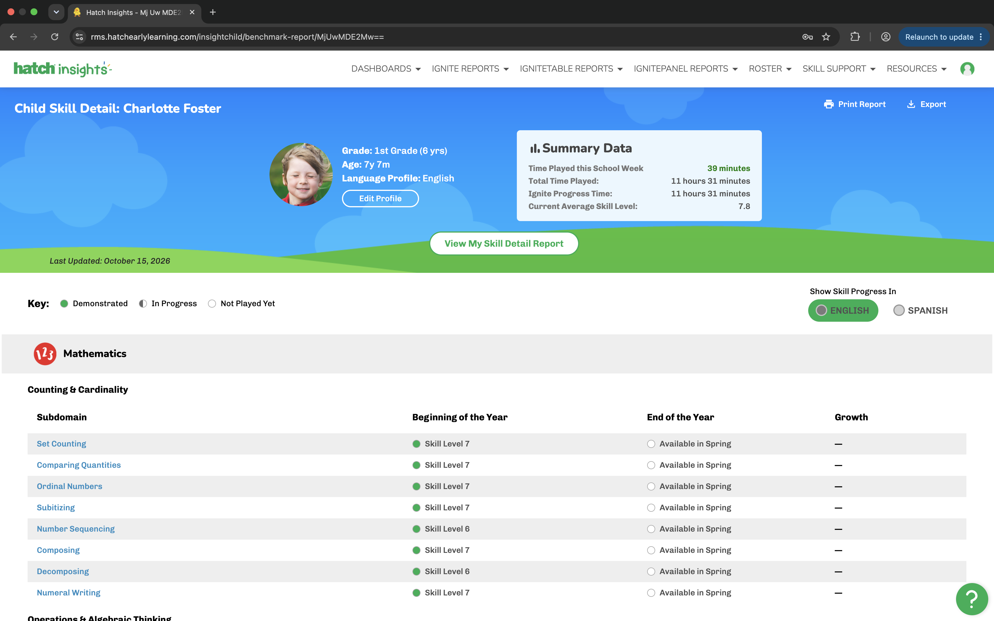
Task: Expand the IGNITETABLE REPORTS menu
Action: click(571, 69)
